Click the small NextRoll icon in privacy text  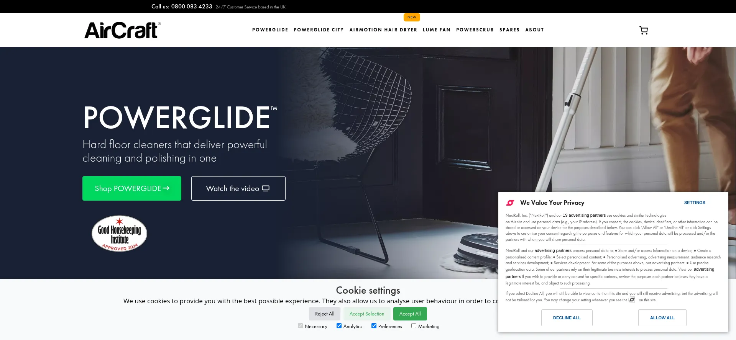(632, 300)
